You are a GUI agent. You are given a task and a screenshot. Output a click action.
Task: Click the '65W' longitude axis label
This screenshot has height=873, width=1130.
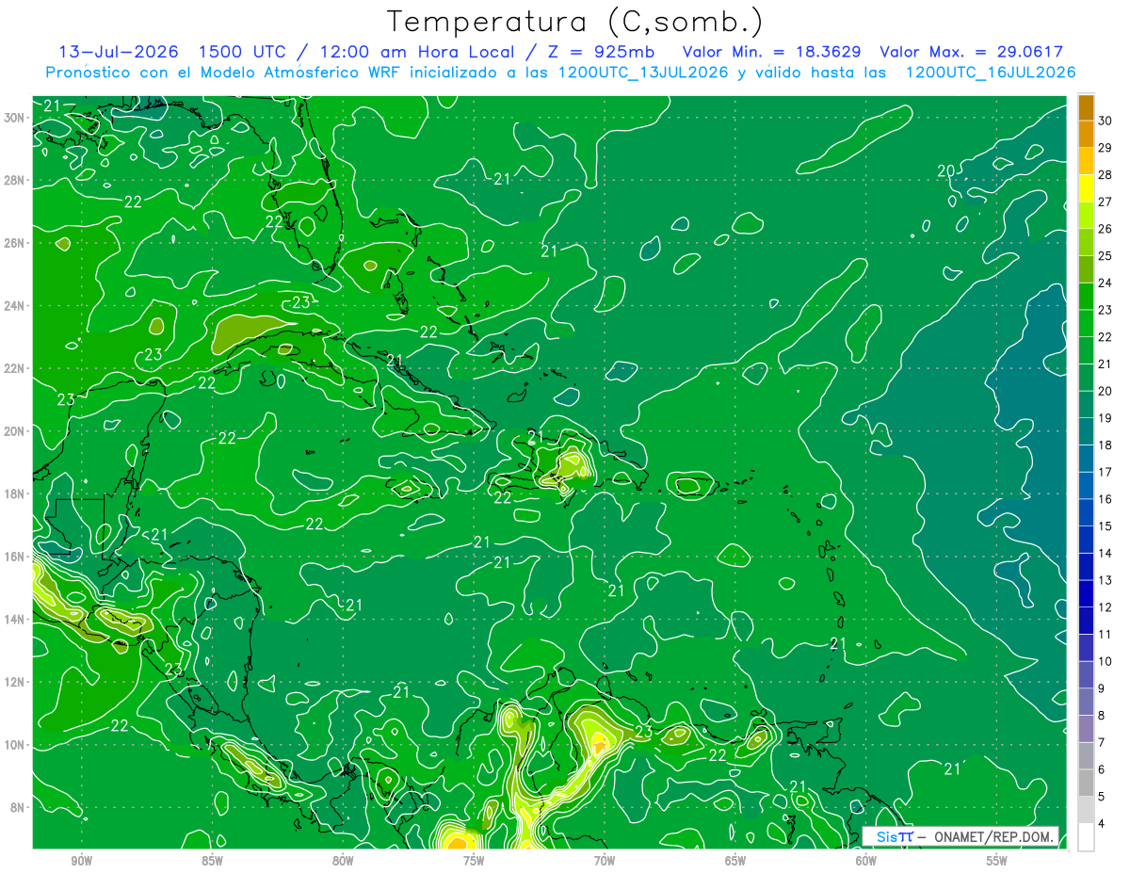735,861
